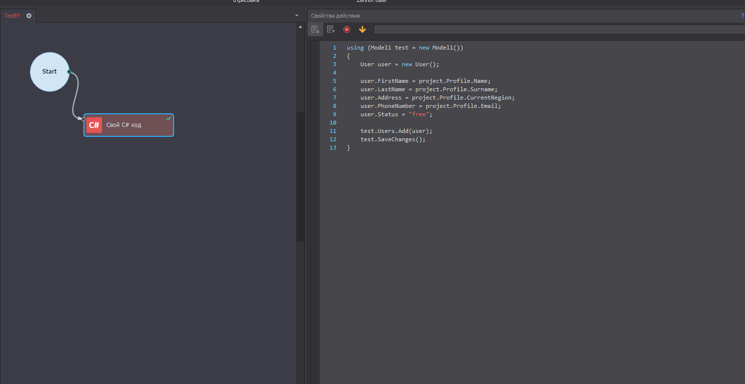Click the green output port on Start node
This screenshot has width=745, height=384.
69,72
